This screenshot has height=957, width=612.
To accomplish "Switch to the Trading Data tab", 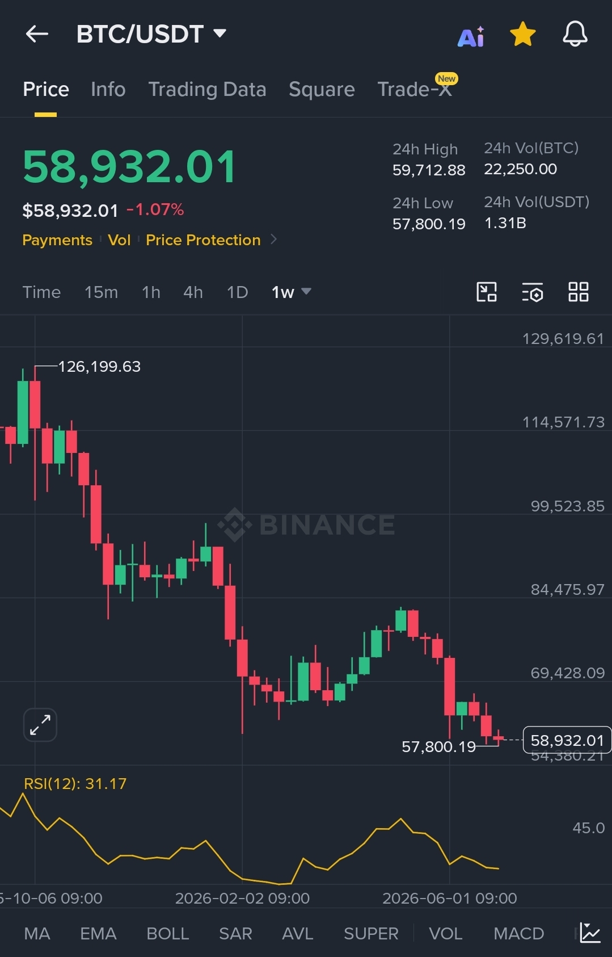I will (x=207, y=89).
